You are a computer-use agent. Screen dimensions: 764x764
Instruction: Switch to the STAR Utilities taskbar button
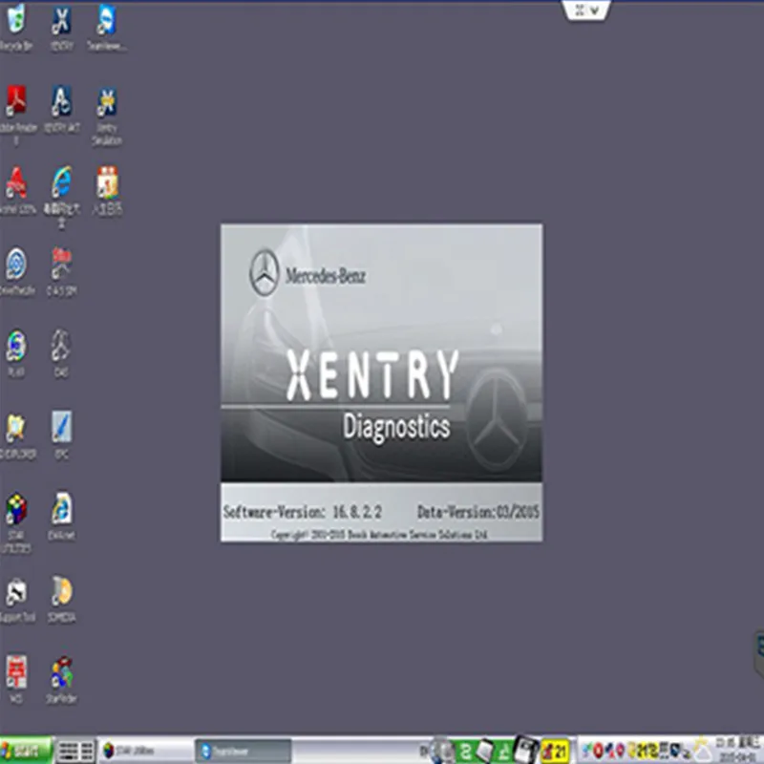pyautogui.click(x=145, y=751)
